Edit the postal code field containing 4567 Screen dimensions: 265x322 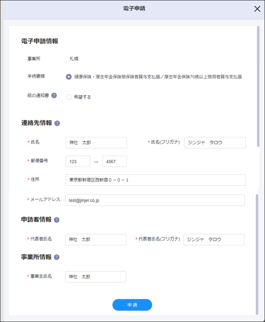point(115,161)
